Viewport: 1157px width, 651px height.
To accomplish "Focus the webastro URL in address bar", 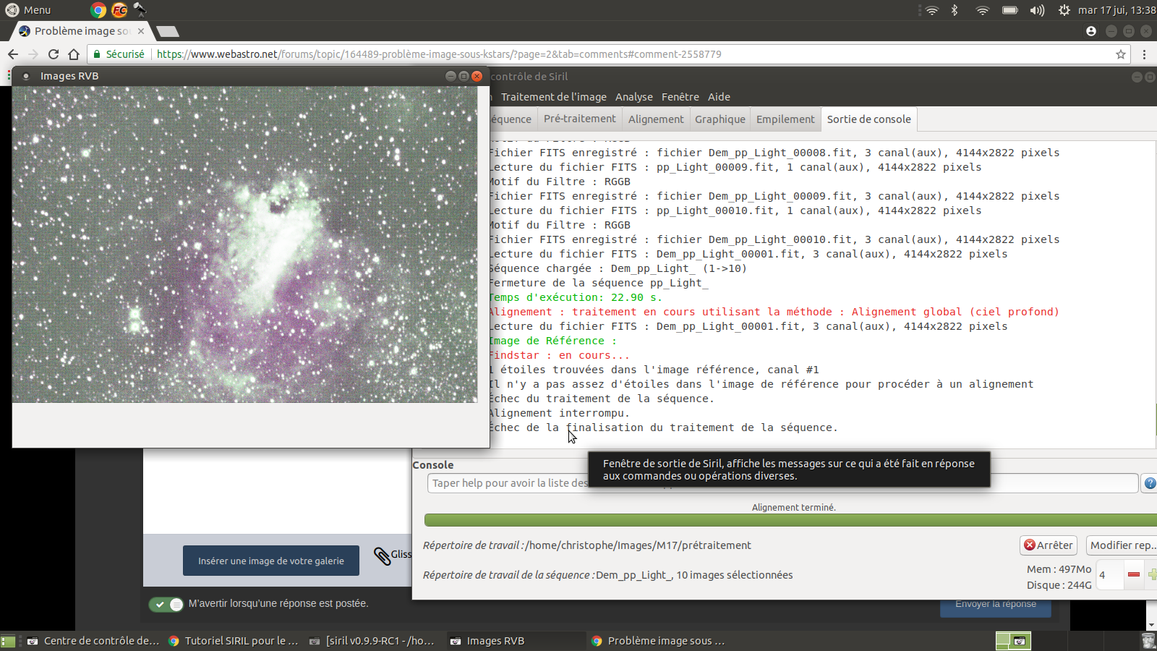I will (x=439, y=54).
